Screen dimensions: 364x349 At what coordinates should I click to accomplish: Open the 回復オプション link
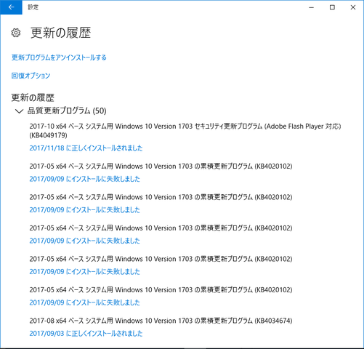(31, 76)
